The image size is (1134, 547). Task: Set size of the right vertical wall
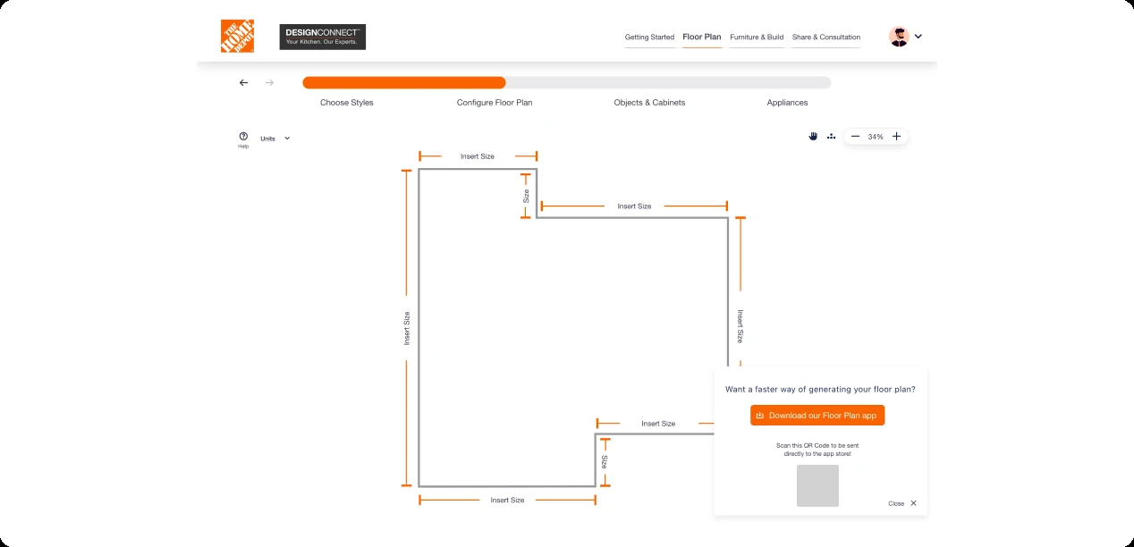pyautogui.click(x=740, y=326)
